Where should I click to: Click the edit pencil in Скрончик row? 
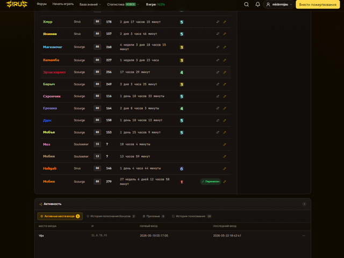pyautogui.click(x=225, y=97)
